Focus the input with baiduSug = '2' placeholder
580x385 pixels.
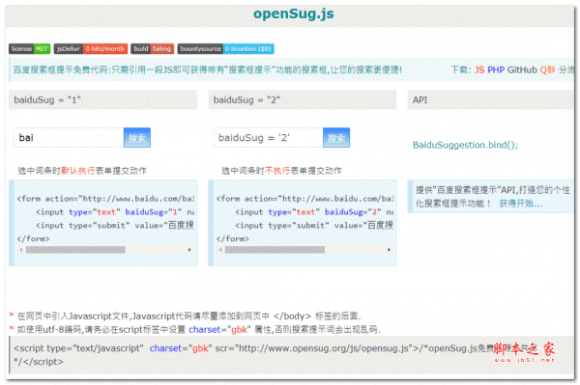[268, 138]
